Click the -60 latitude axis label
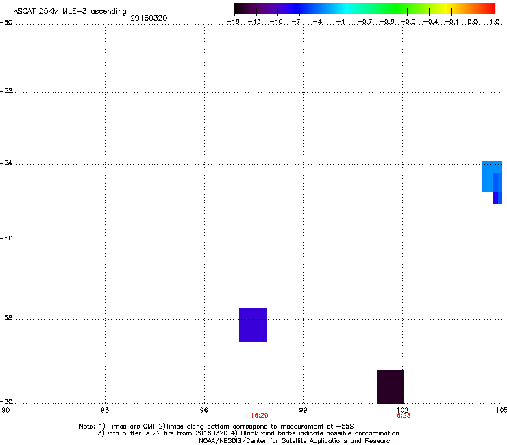This screenshot has width=507, height=445. (6, 402)
